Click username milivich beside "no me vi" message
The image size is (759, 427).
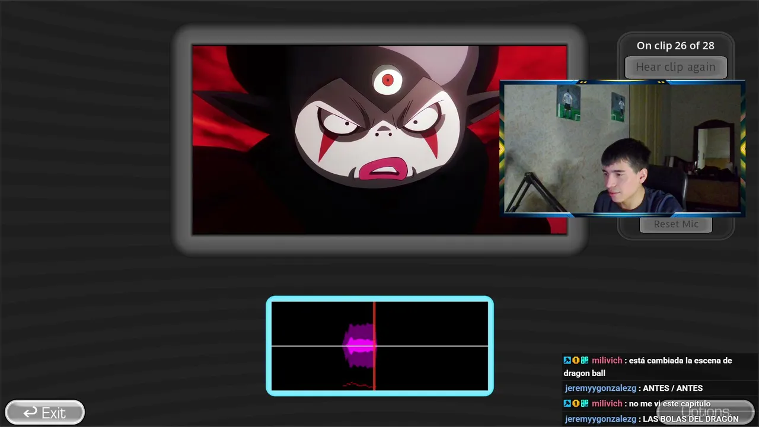pyautogui.click(x=607, y=404)
